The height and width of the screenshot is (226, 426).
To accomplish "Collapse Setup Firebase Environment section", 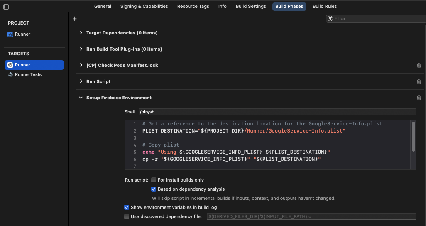I will [81, 98].
